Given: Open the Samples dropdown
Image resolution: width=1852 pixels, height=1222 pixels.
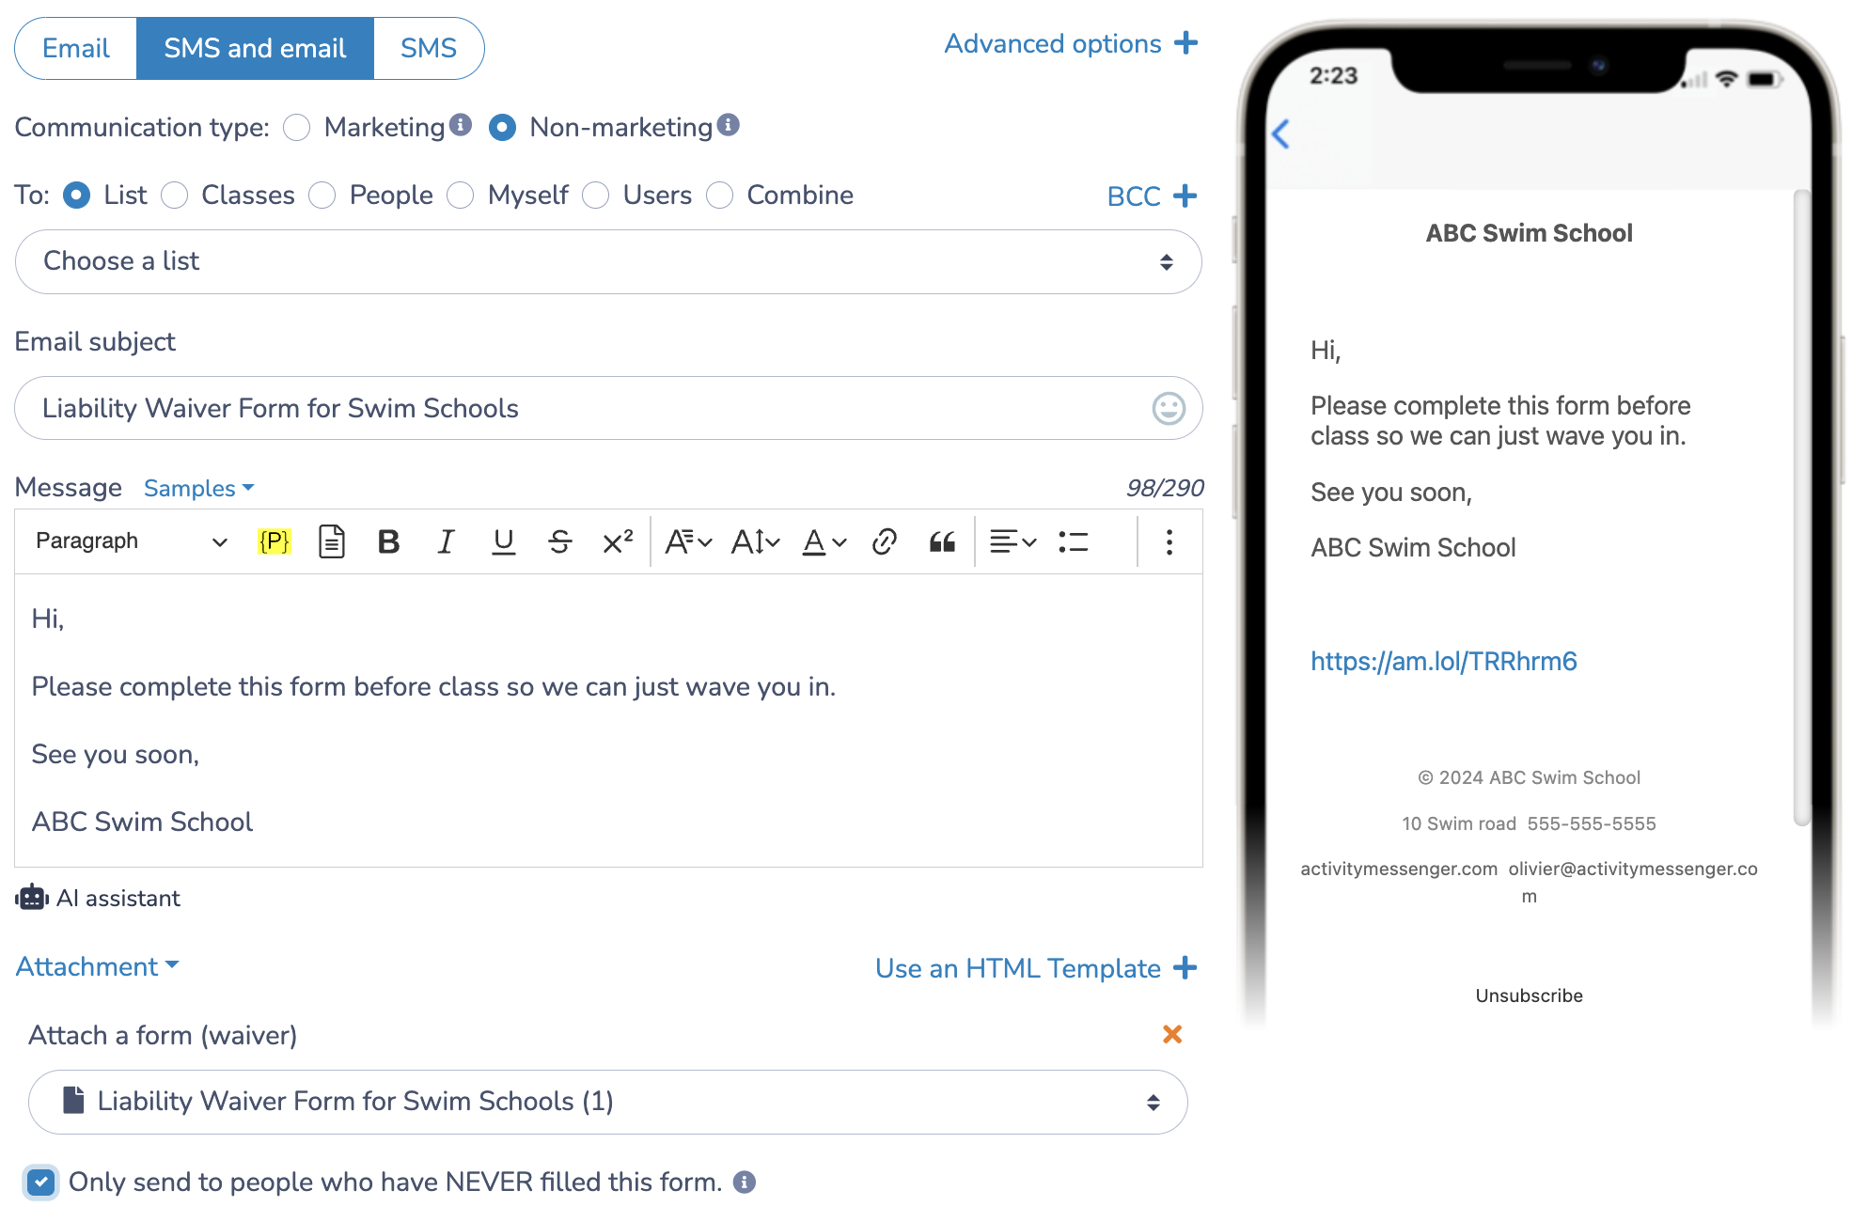Looking at the screenshot, I should coord(198,488).
